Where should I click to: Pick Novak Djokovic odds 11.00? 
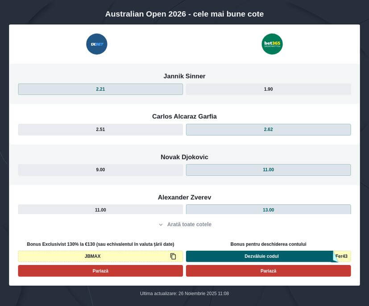coord(268,170)
